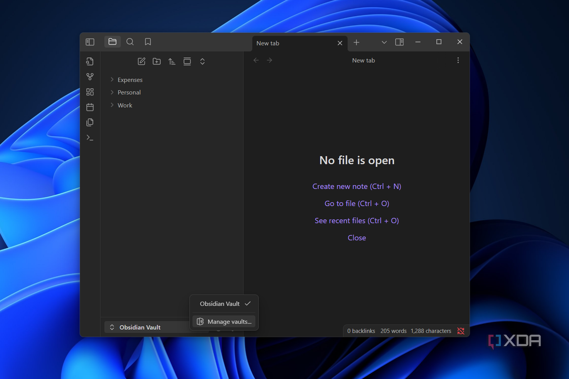Open more options vertical dots menu
Viewport: 569px width, 379px height.
click(458, 60)
